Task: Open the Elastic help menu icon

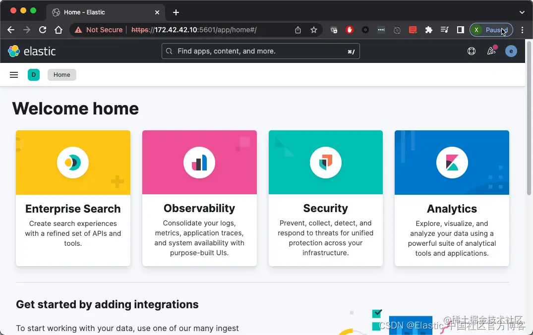Action: point(472,52)
